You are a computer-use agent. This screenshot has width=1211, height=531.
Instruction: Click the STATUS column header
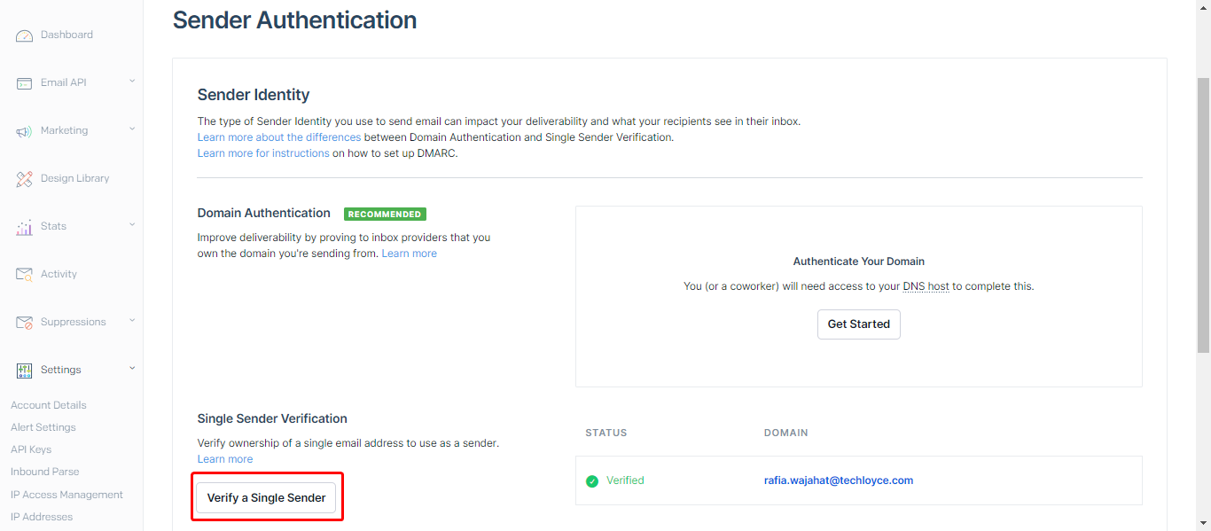click(606, 433)
